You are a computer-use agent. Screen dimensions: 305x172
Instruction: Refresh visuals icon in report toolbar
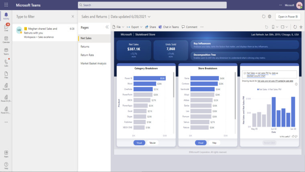coord(295,27)
